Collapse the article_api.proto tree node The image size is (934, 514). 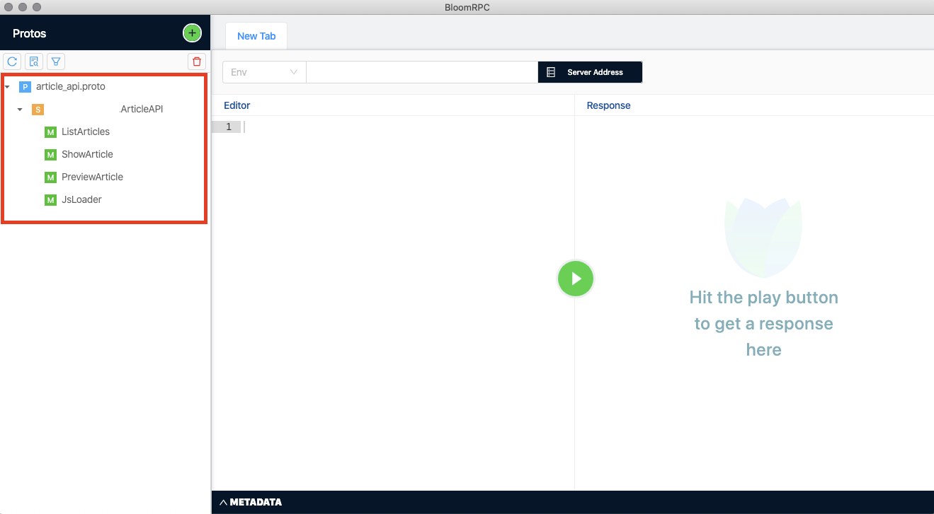coord(7,86)
